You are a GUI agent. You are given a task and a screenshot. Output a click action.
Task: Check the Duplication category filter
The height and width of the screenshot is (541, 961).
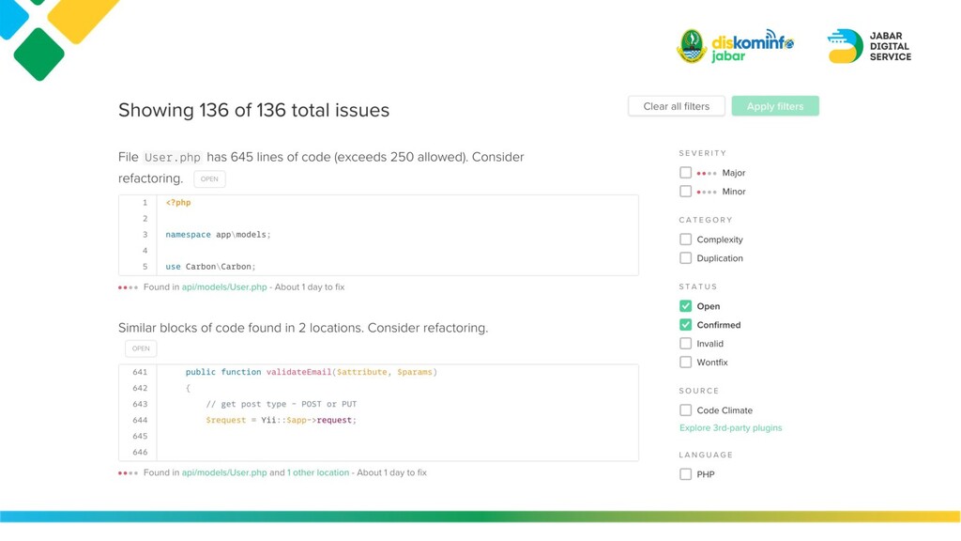point(685,258)
